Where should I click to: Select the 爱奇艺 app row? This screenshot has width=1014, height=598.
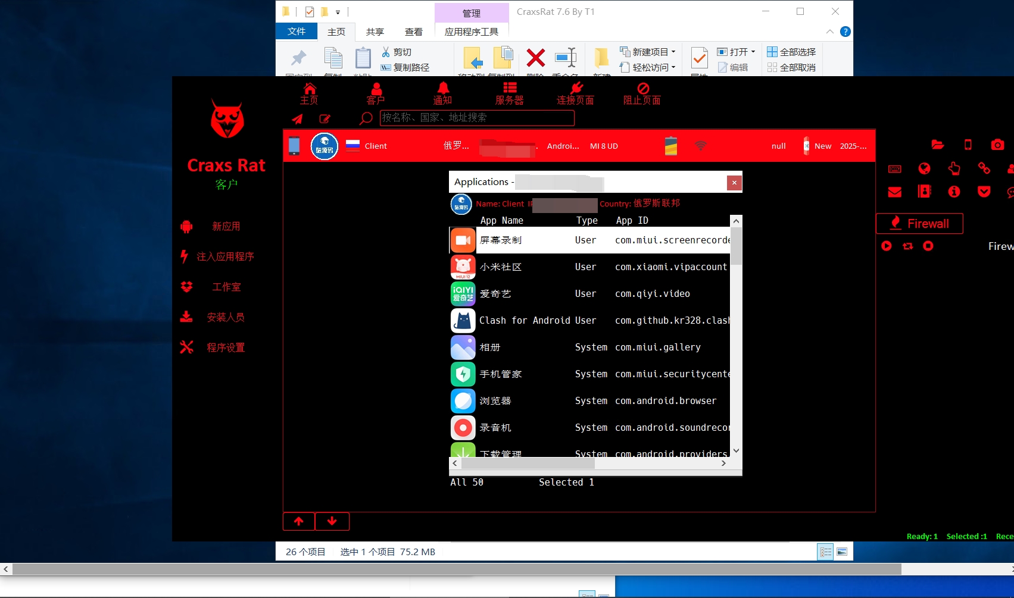tap(589, 294)
